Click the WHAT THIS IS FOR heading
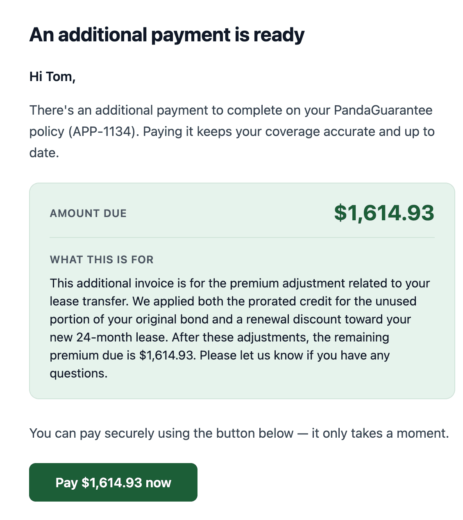 tap(102, 260)
